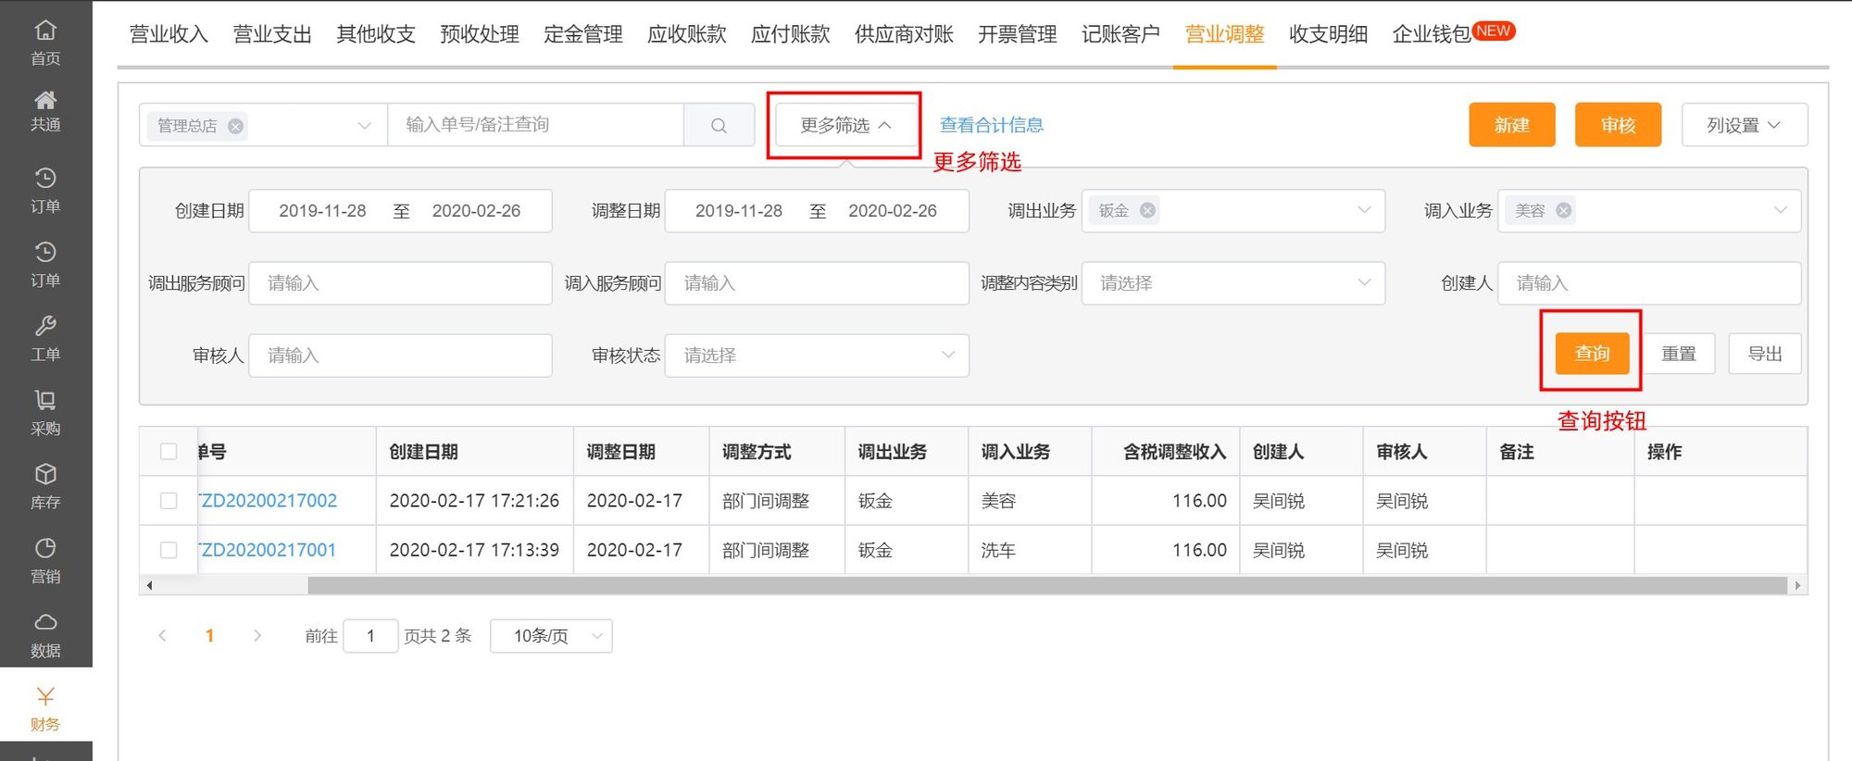Focus 审核人 input field
Image resolution: width=1852 pixels, height=761 pixels.
400,355
